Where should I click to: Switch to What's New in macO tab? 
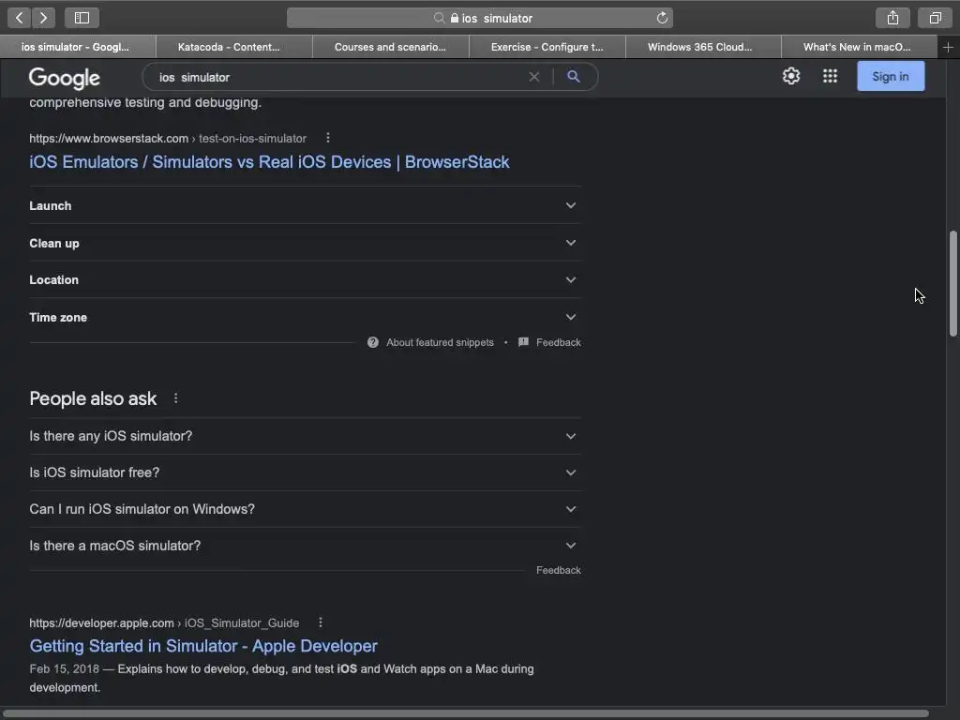point(860,47)
